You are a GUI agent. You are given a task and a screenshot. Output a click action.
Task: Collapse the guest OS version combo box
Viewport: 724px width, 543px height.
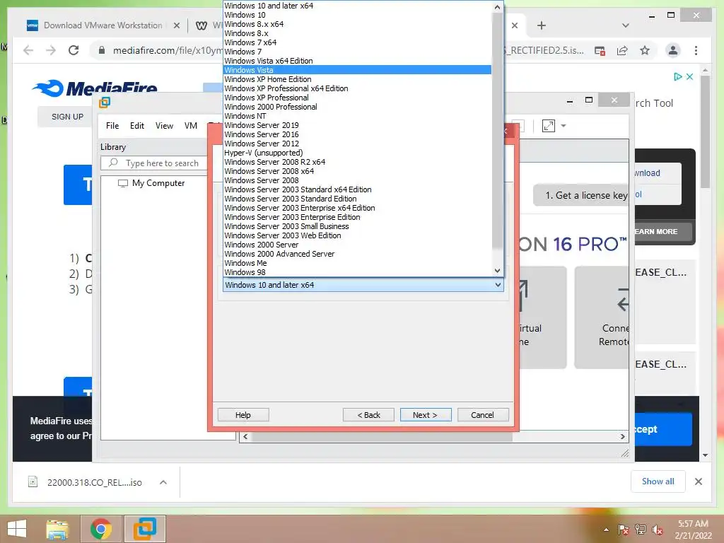click(x=498, y=285)
